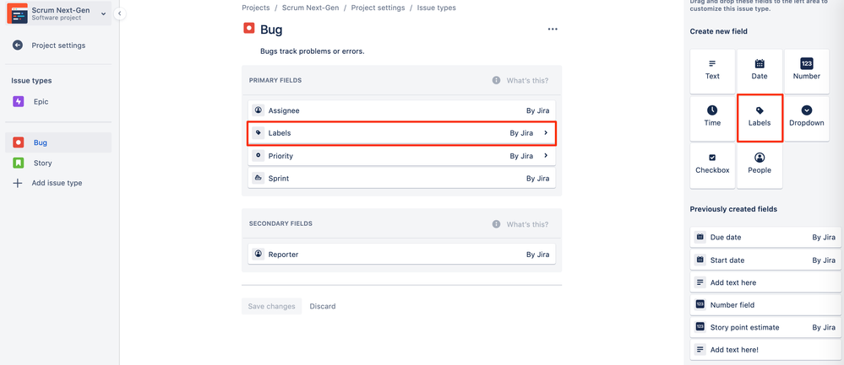Click the Reporter person icon
Screen dimensions: 844x365
[x=259, y=254]
